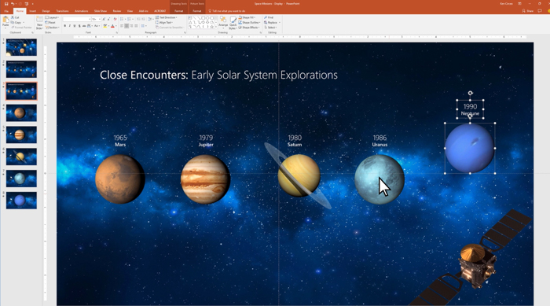Open Ribbon Display Options
This screenshot has height=306, width=550.
(520, 4)
